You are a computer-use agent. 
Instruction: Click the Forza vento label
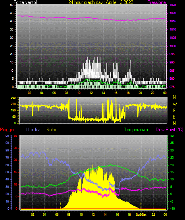point(25,2)
